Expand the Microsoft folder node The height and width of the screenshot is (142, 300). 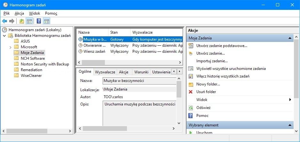point(11,47)
